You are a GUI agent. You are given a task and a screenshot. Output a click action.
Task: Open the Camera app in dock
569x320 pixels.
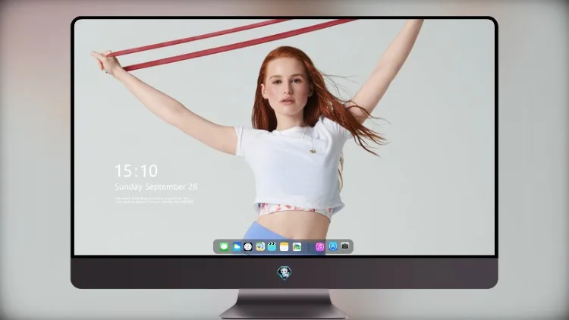coord(345,246)
